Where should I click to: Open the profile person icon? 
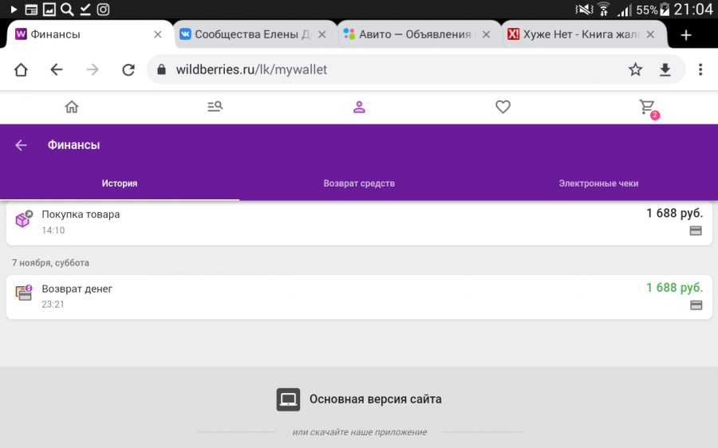coord(359,107)
